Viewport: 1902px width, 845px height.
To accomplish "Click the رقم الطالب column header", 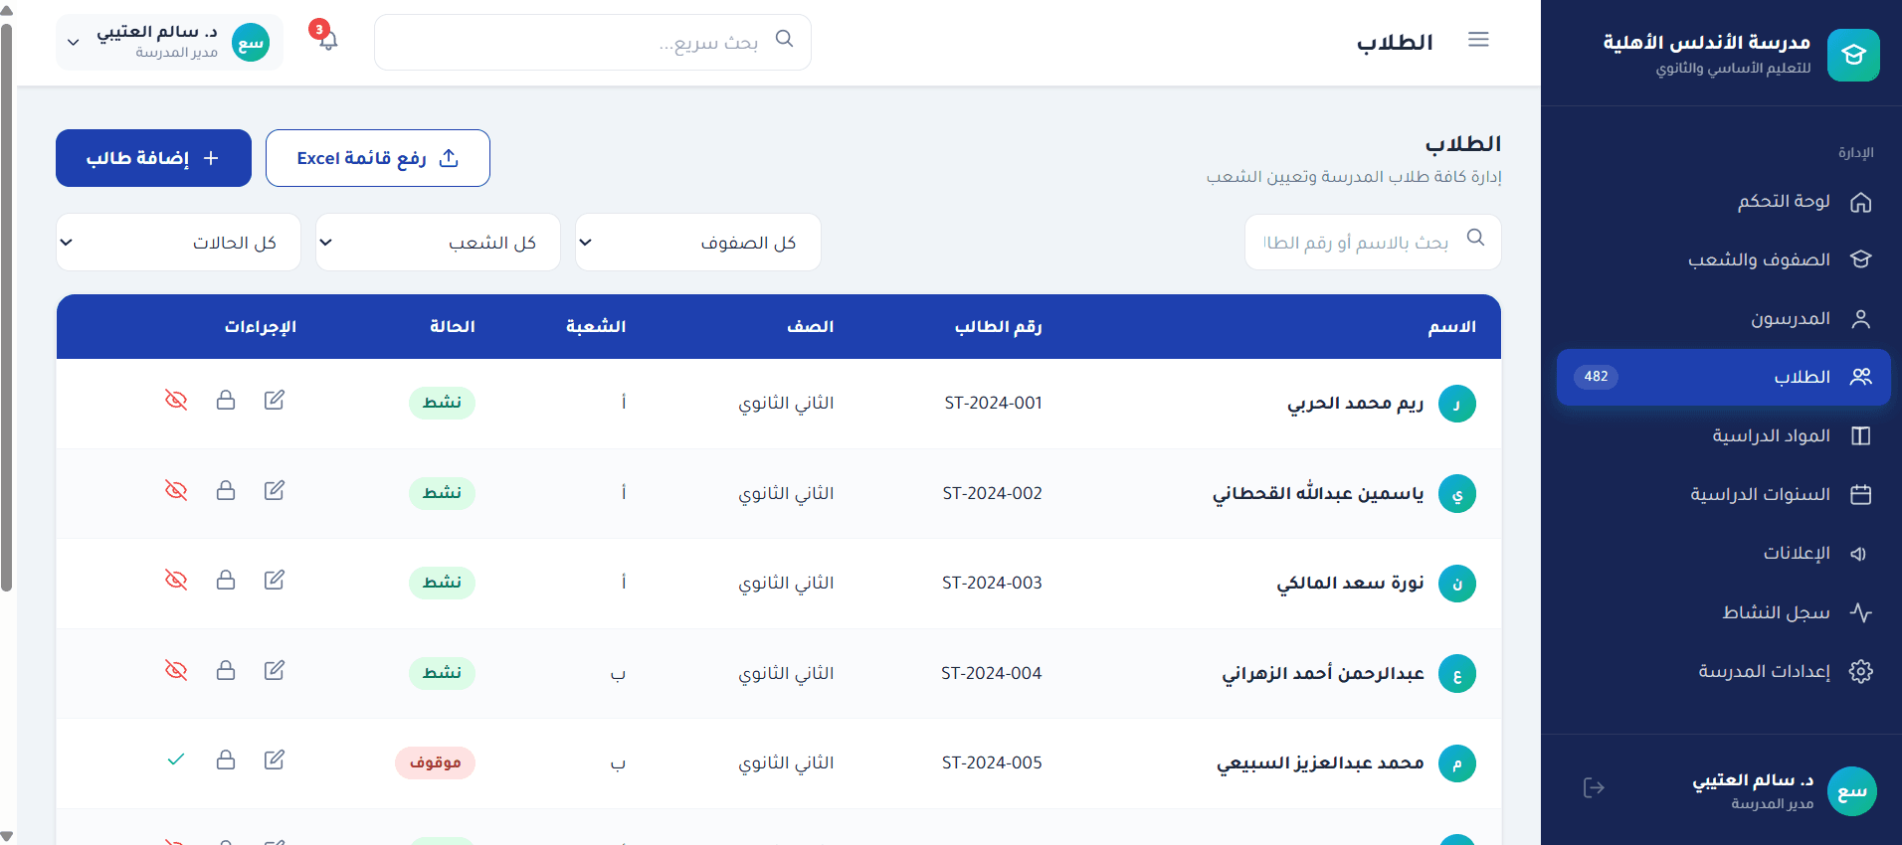I will tap(998, 327).
